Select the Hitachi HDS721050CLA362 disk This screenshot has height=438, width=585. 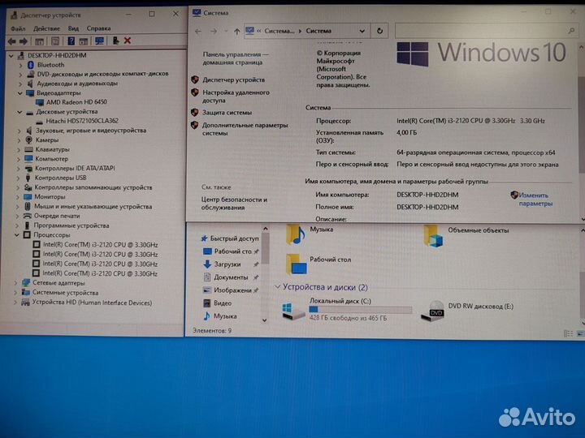(x=82, y=121)
